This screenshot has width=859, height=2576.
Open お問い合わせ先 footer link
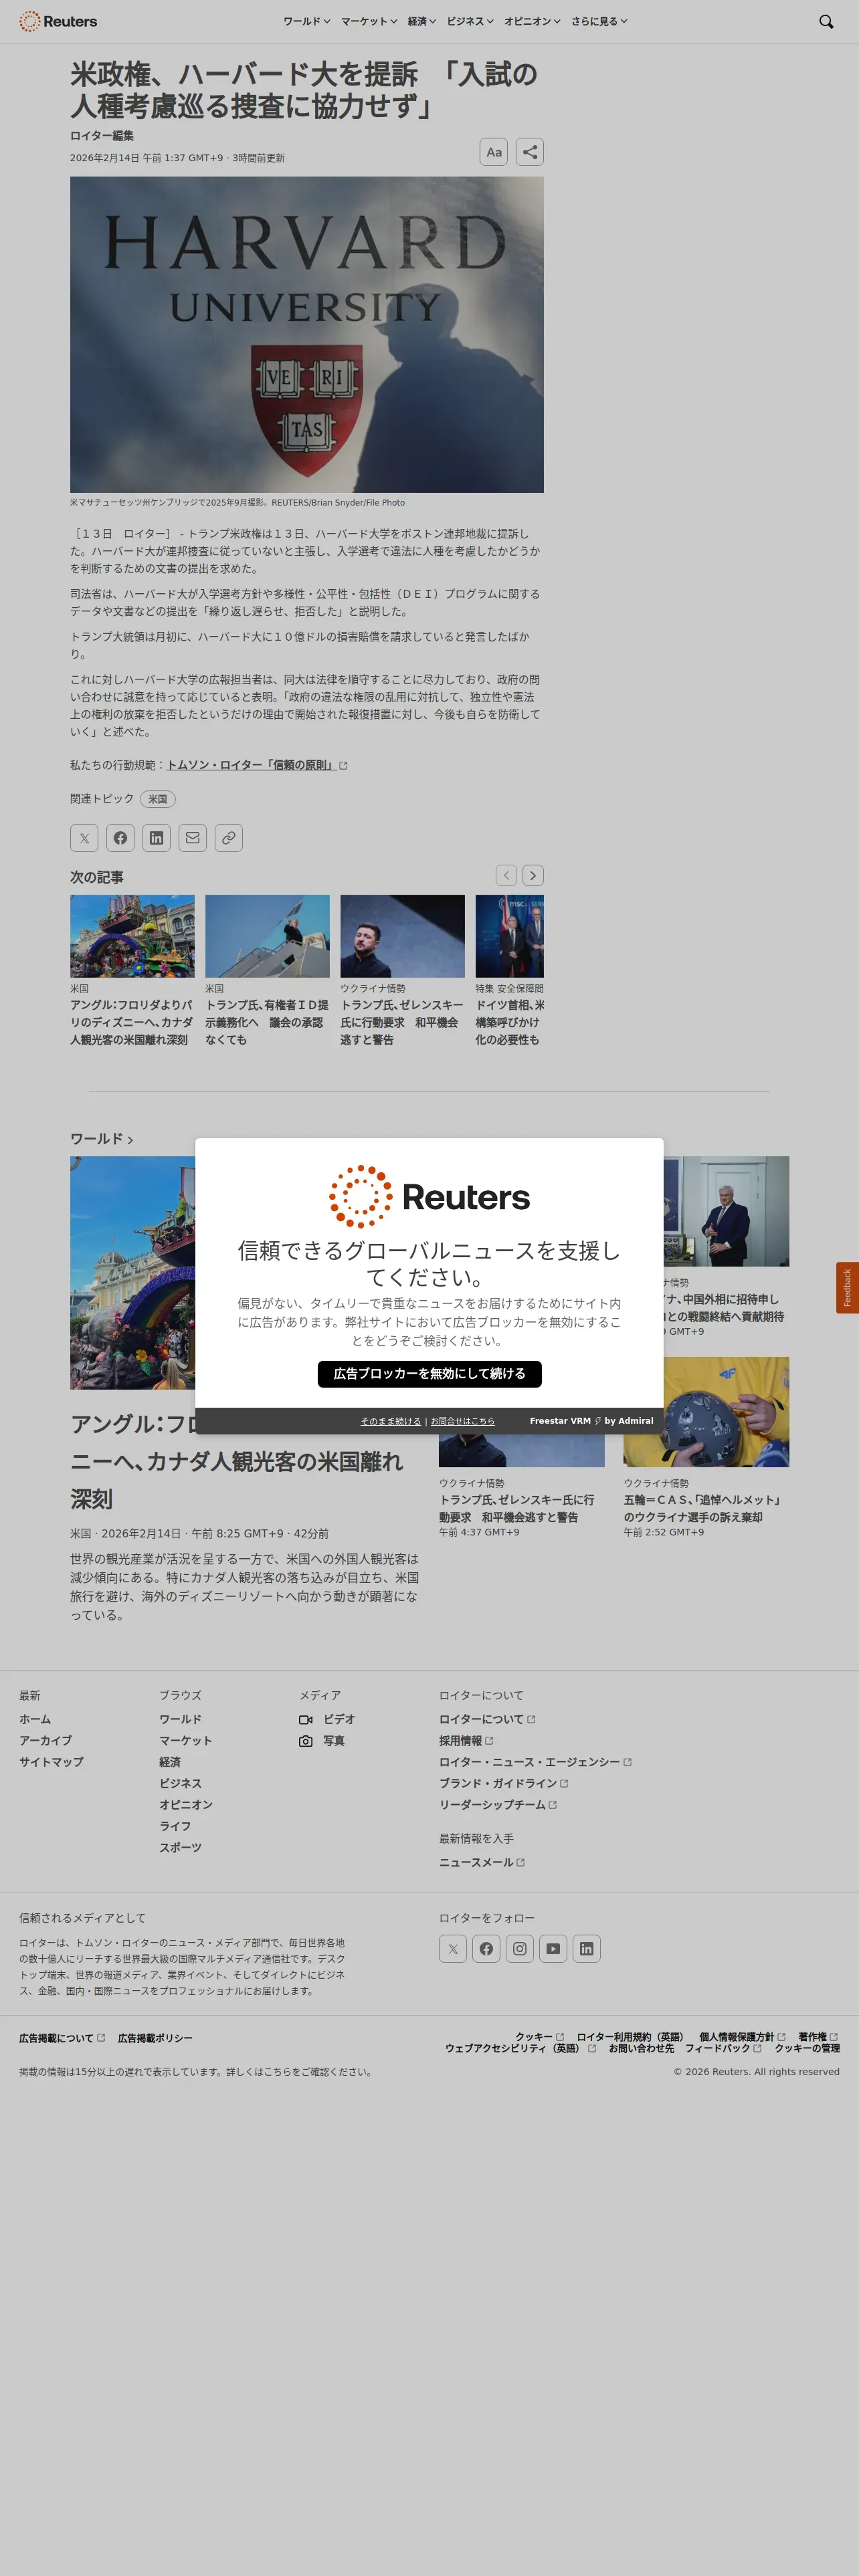(x=641, y=2048)
